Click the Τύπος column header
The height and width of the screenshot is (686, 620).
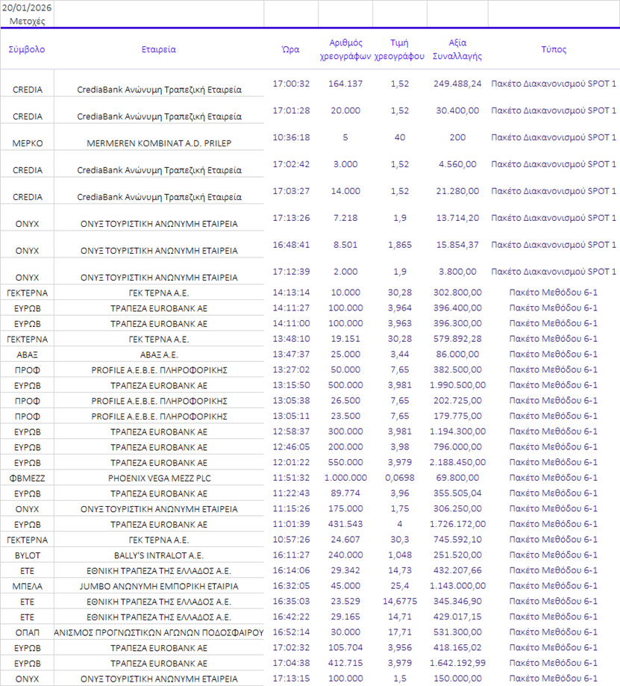[x=554, y=49]
